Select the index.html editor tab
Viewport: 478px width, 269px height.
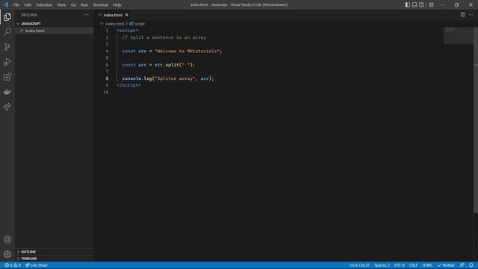click(113, 15)
